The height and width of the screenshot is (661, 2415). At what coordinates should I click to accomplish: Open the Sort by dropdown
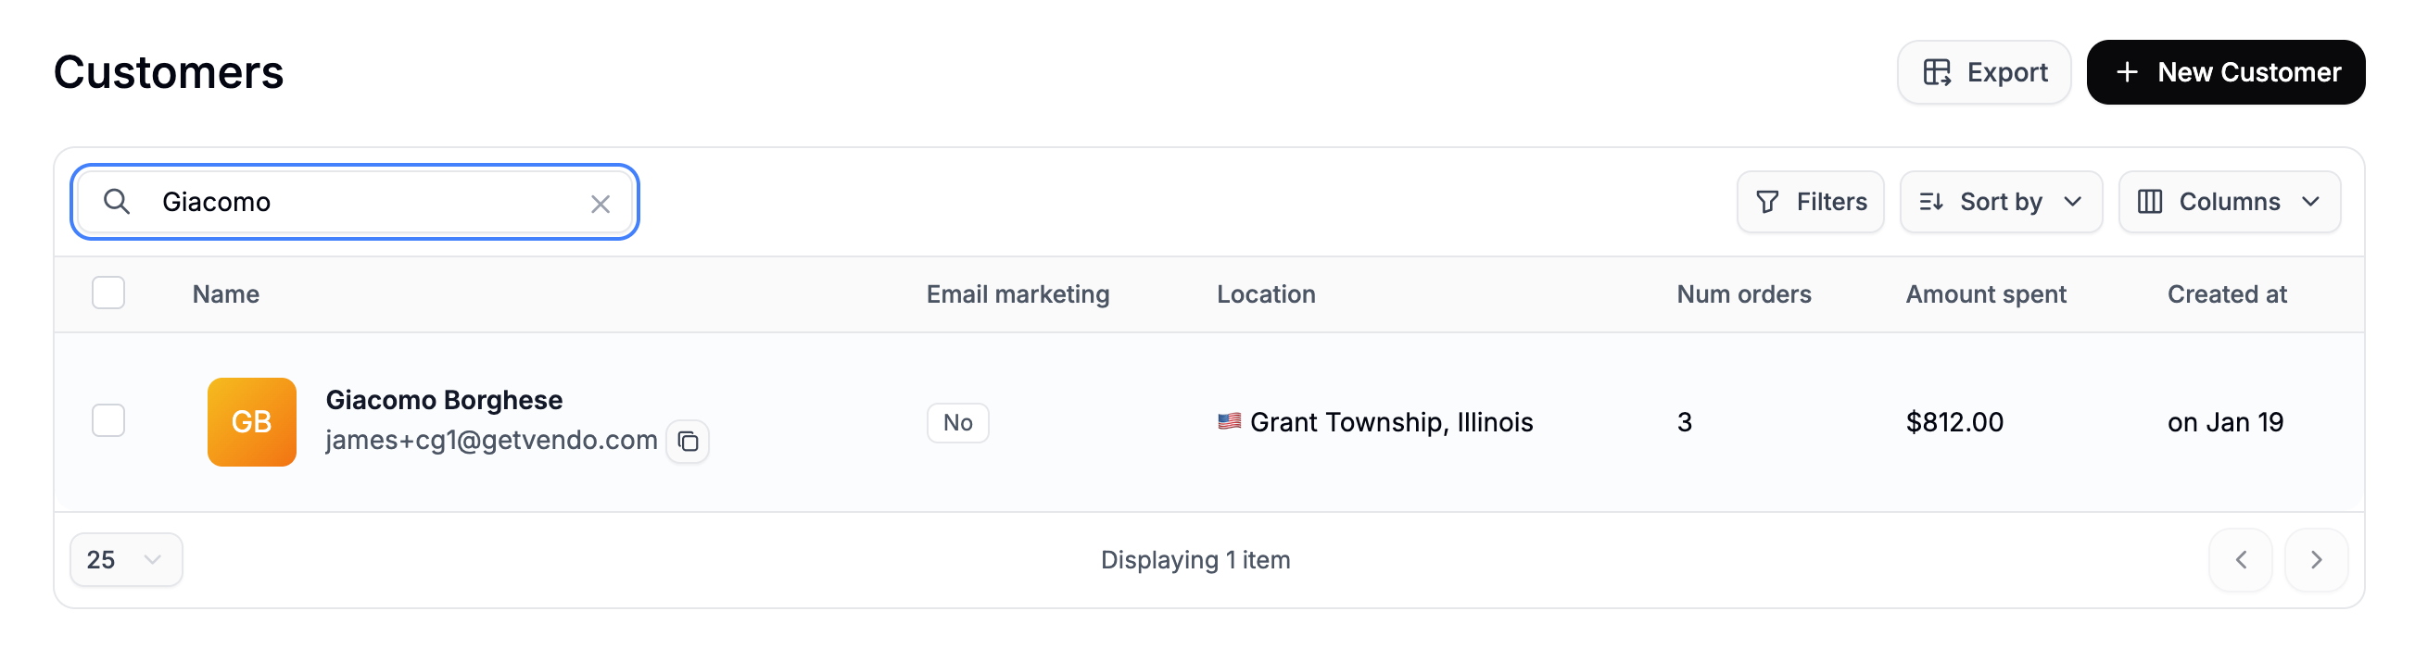coord(2001,201)
